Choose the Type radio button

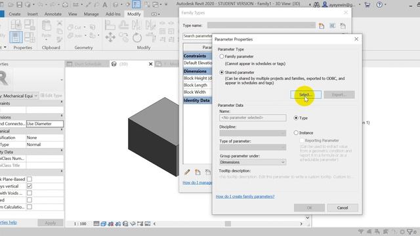tap(296, 118)
